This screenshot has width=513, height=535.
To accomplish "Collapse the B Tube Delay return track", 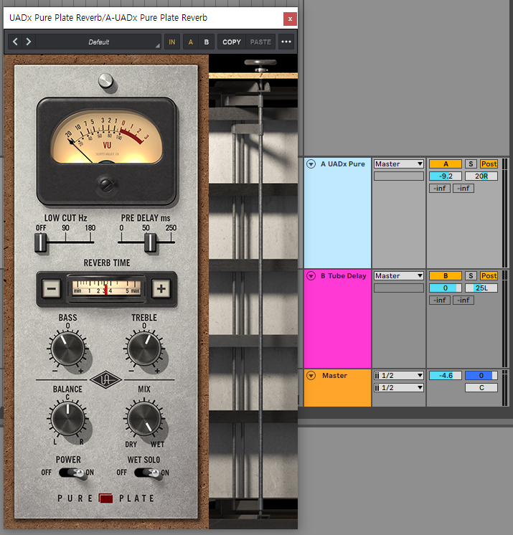I will click(311, 275).
